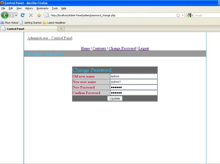Click the New Password field
220x164 pixels.
coord(134,87)
